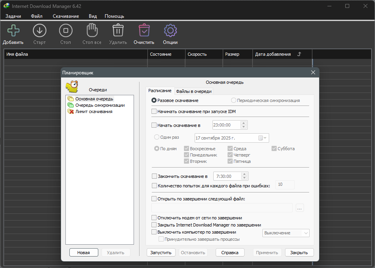Click the Internet Download Manager title bar logo
The height and width of the screenshot is (268, 375).
point(6,6)
